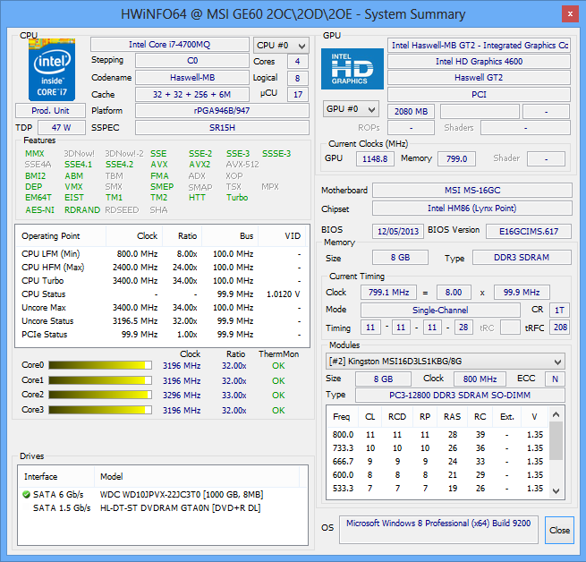Click the Operating Point column header

61,236
